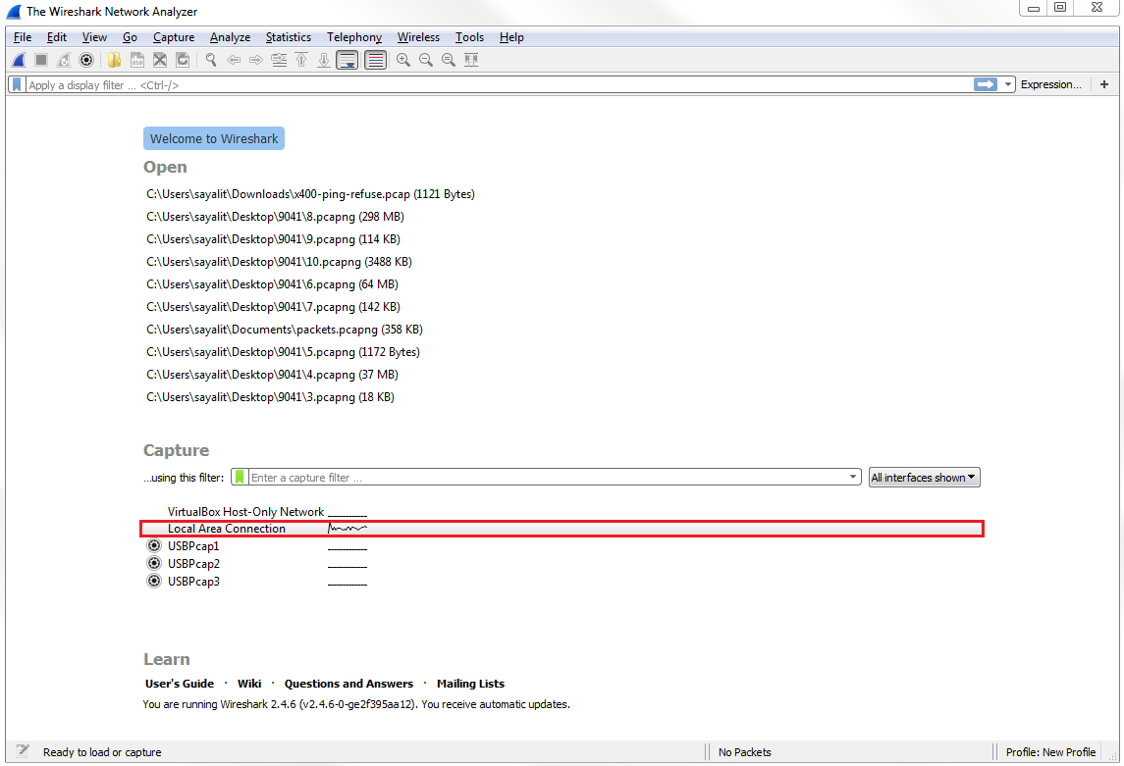Open the Wireless menu

[418, 37]
